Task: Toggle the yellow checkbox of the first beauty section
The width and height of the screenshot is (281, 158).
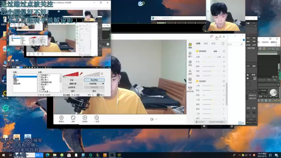Action: coord(197,51)
